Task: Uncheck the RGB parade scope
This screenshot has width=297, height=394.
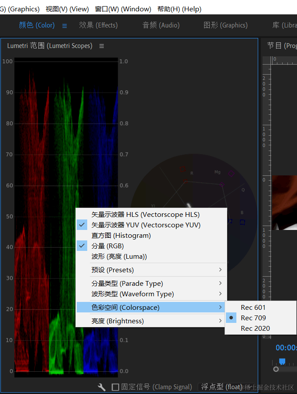Action: (x=151, y=246)
